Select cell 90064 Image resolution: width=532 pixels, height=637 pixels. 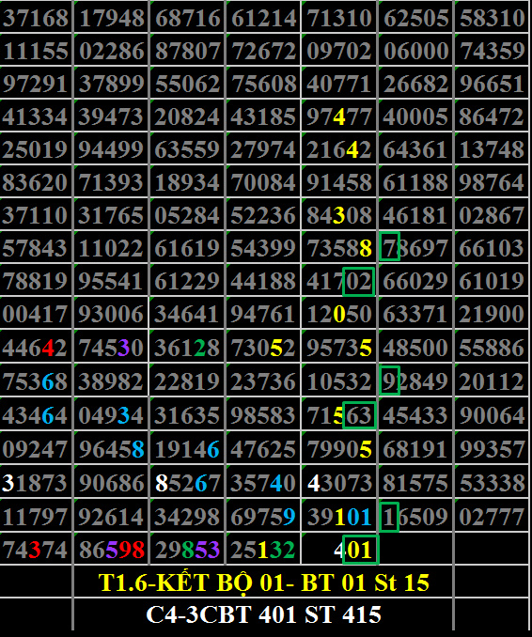click(493, 414)
